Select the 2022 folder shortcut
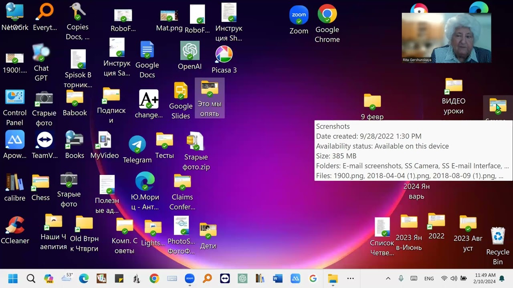The image size is (513, 288). point(436,226)
